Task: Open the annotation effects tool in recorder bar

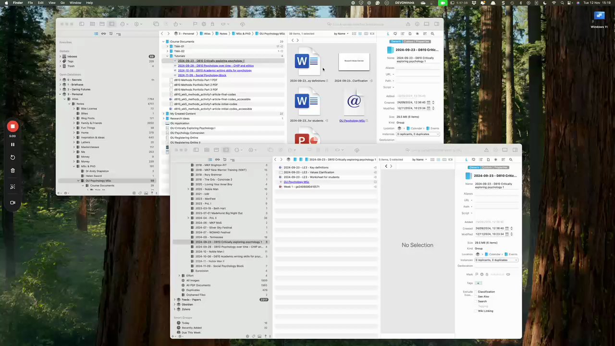Action: [x=12, y=186]
